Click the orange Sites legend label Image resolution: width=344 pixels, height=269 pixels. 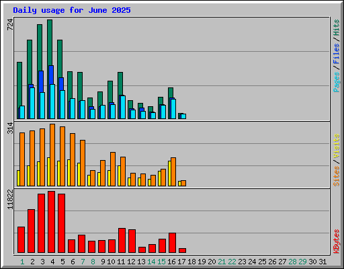(x=336, y=176)
